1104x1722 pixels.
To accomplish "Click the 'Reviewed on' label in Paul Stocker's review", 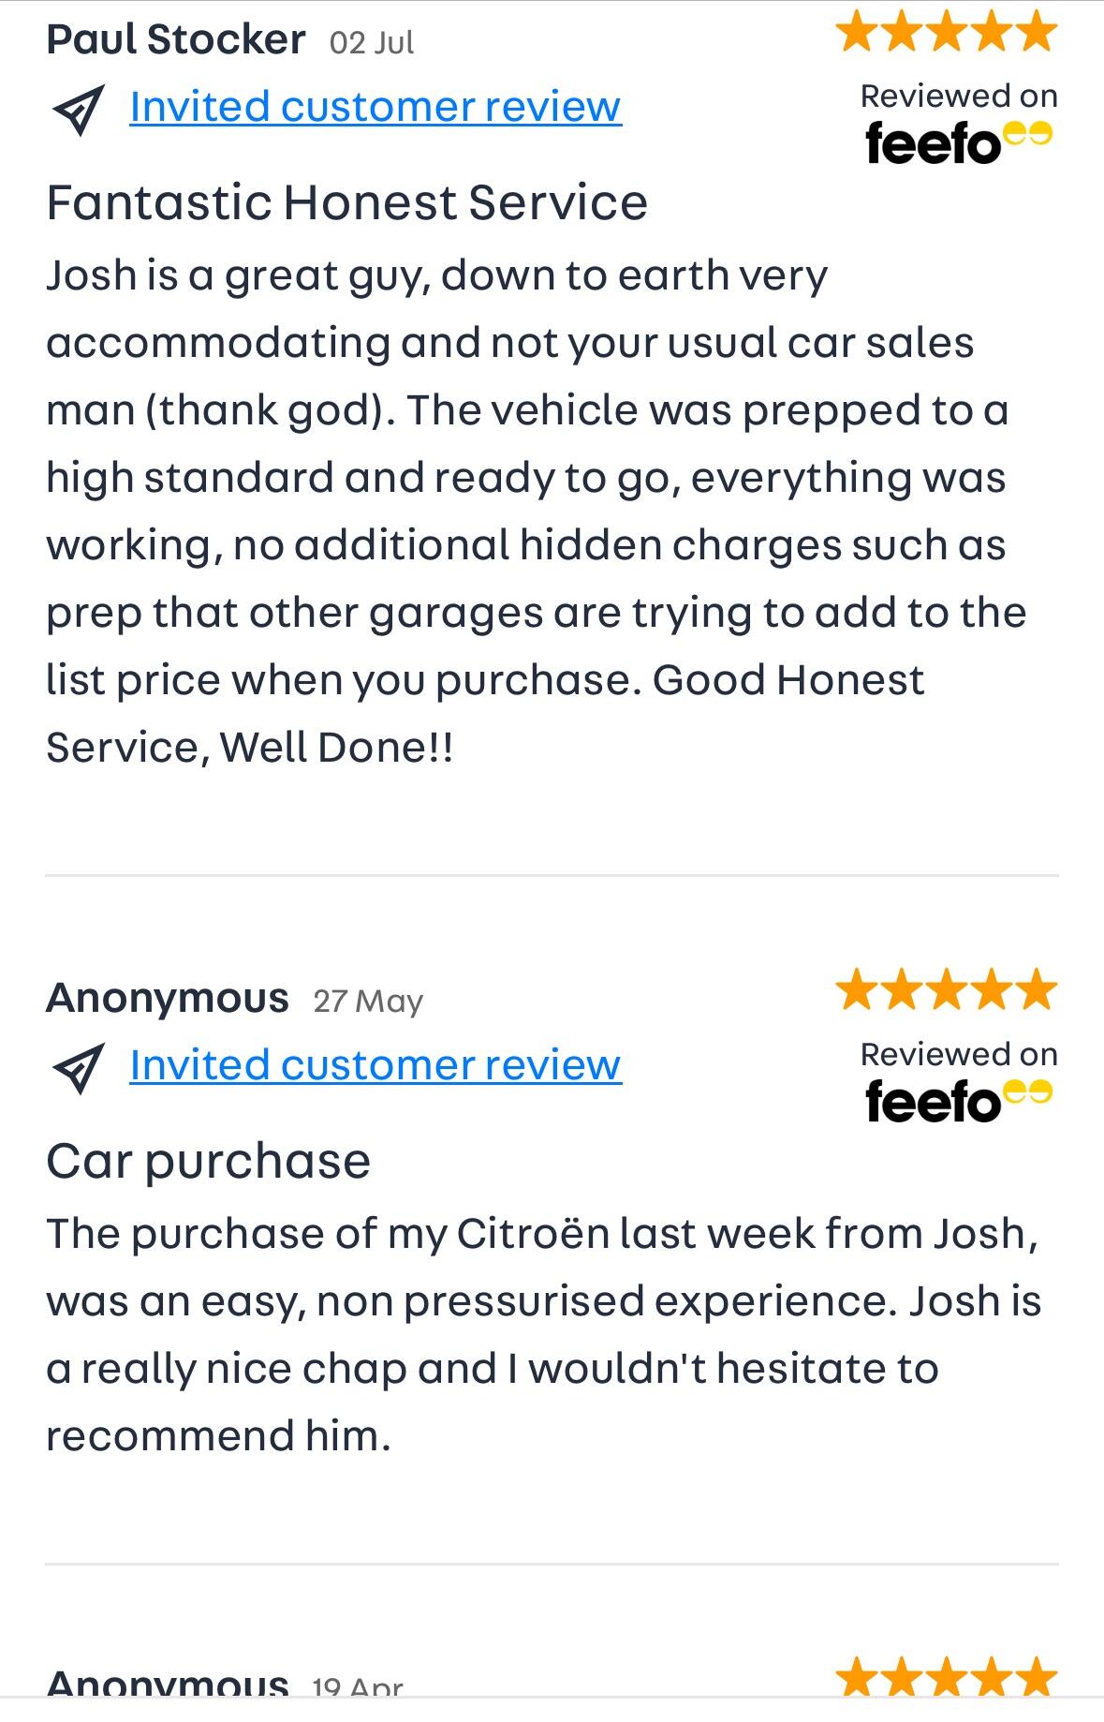I will tap(959, 96).
